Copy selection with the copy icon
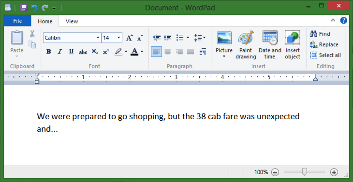This screenshot has height=182, width=353. [x=32, y=44]
